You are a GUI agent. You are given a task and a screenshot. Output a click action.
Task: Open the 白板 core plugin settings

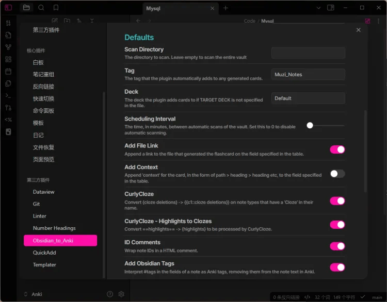60,63
